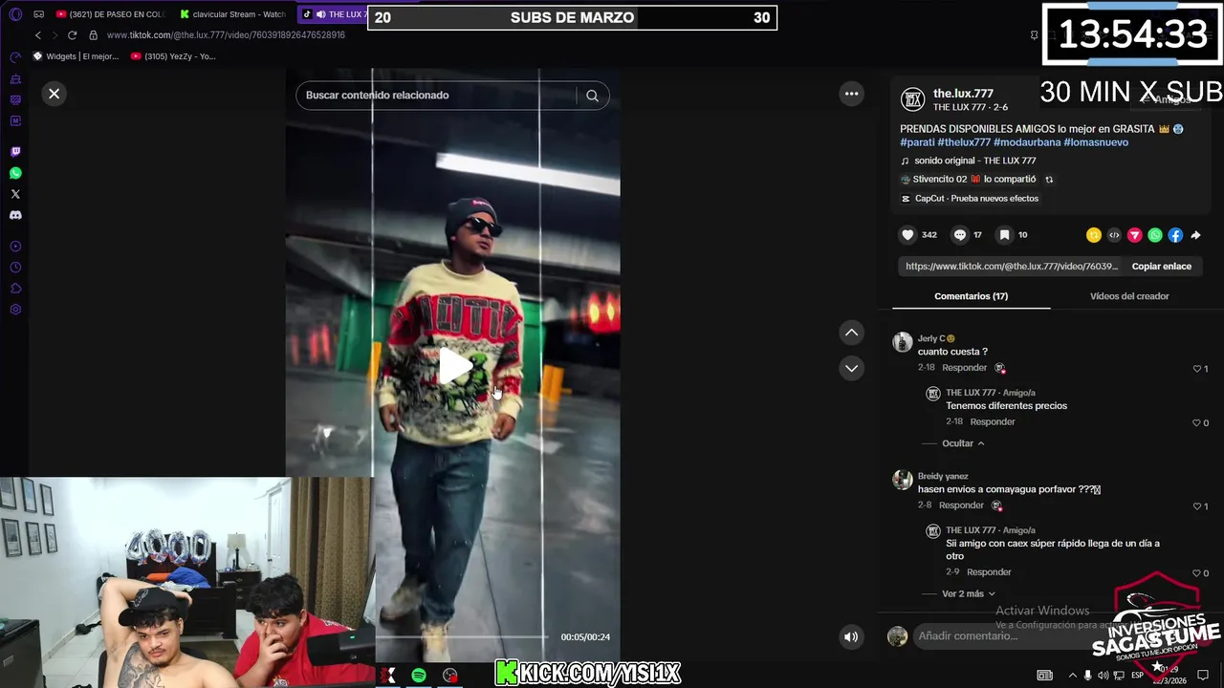The image size is (1224, 688).
Task: Open 'Widgets | El mejor...' bookmark
Action: coord(76,56)
